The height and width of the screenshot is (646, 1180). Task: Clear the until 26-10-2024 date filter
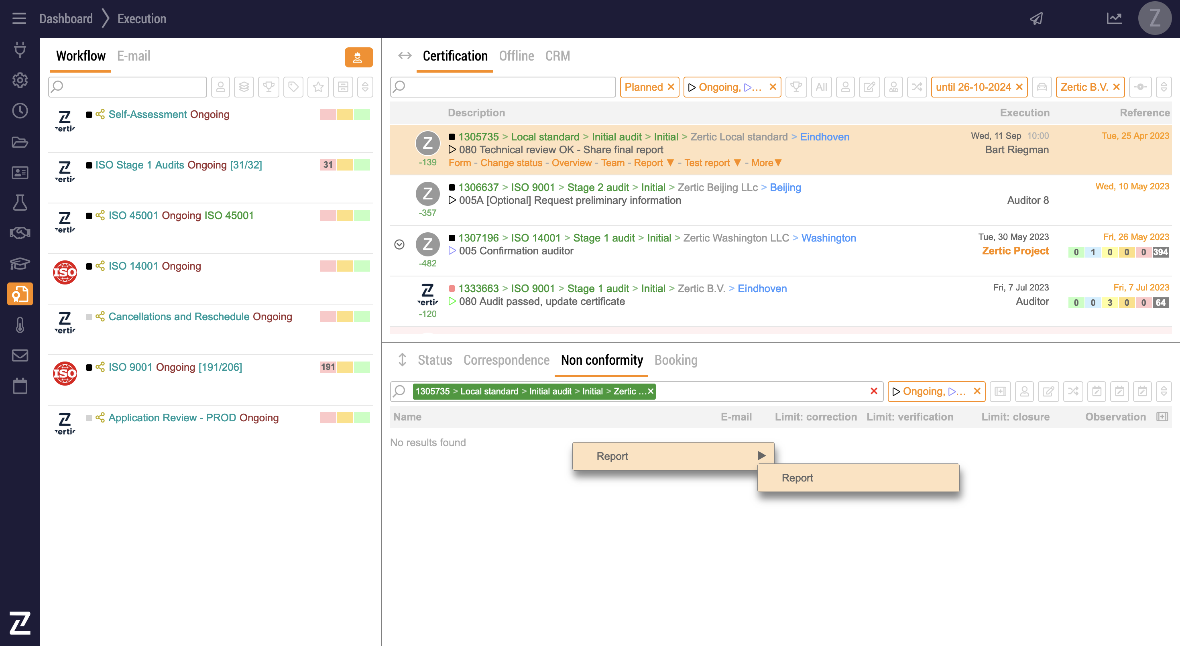[x=1019, y=87]
